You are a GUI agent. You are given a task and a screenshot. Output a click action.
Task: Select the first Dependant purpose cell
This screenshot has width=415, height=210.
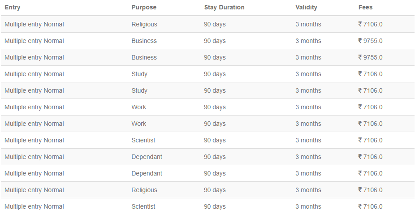pyautogui.click(x=147, y=157)
